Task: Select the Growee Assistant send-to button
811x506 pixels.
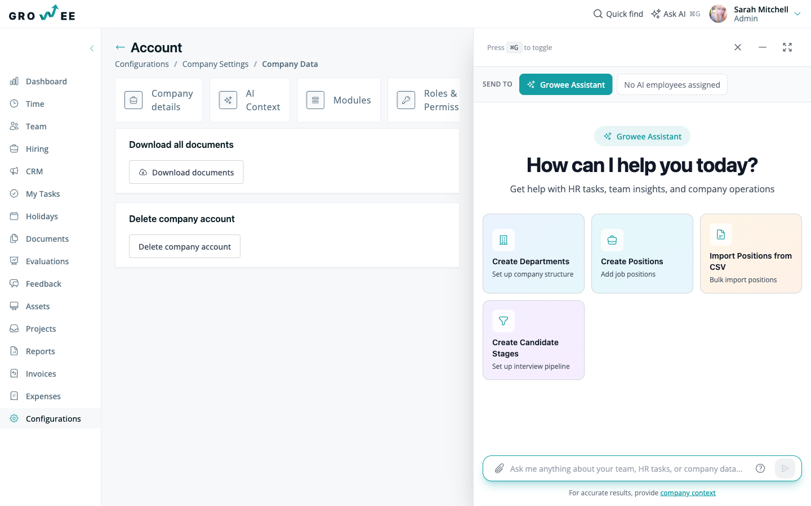Action: click(x=565, y=84)
